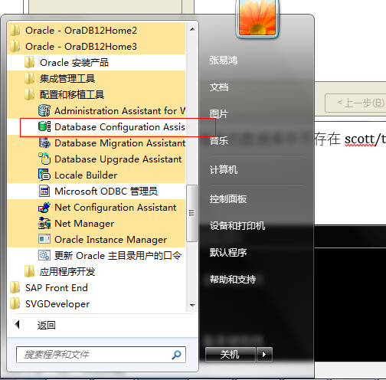The height and width of the screenshot is (380, 386).
Task: Open Database Migration Assistant icon
Action: [44, 142]
